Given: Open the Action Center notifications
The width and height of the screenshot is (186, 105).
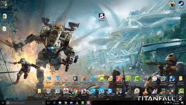Looking at the screenshot, I should (x=182, y=103).
